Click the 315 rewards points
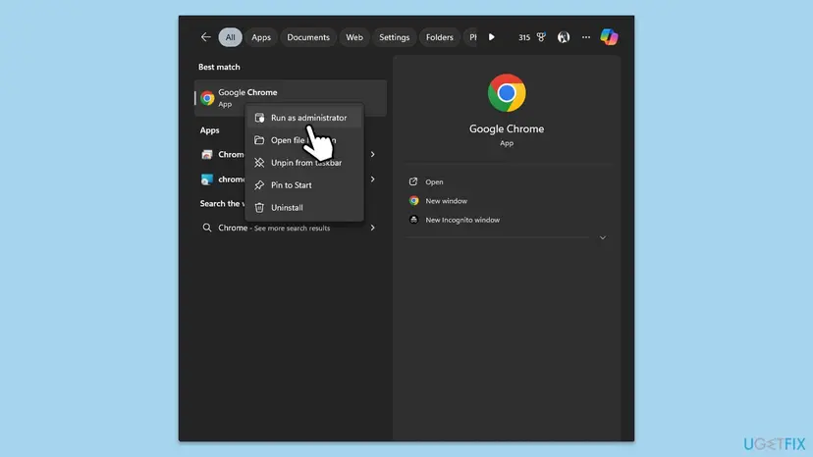The image size is (813, 457). (x=524, y=38)
